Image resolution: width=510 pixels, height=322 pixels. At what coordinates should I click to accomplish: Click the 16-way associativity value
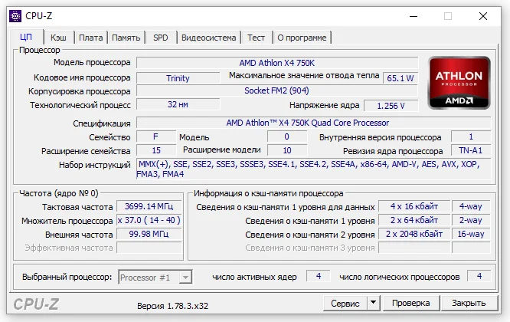tap(471, 234)
